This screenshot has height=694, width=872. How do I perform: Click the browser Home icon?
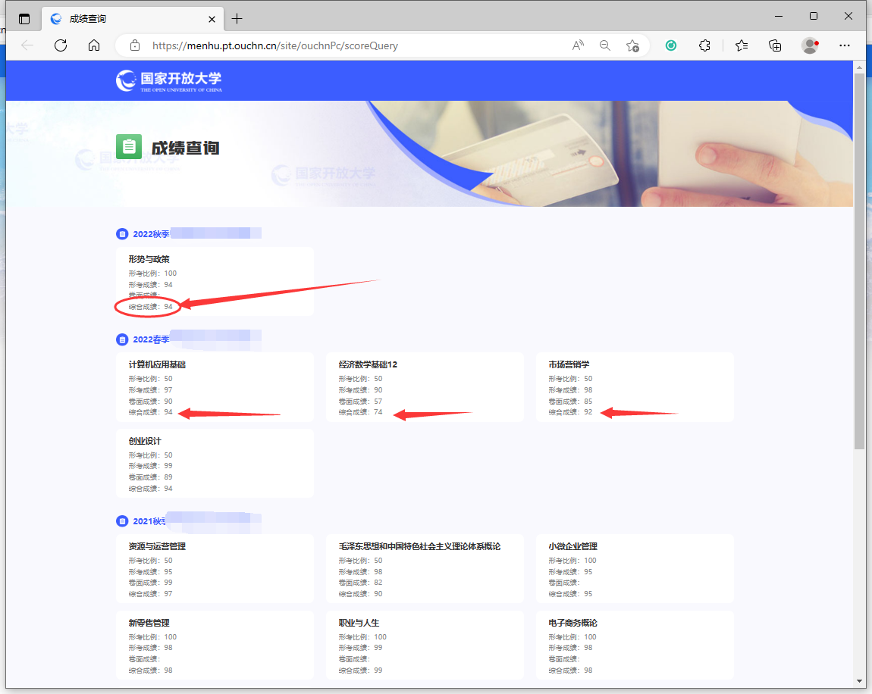click(94, 45)
